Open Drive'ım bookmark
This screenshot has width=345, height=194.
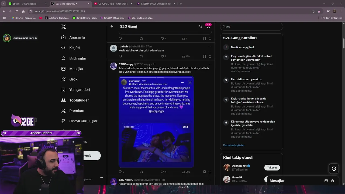(23, 18)
